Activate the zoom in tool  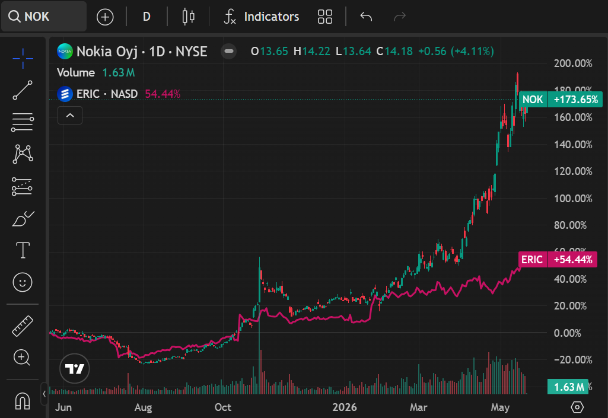pos(22,358)
